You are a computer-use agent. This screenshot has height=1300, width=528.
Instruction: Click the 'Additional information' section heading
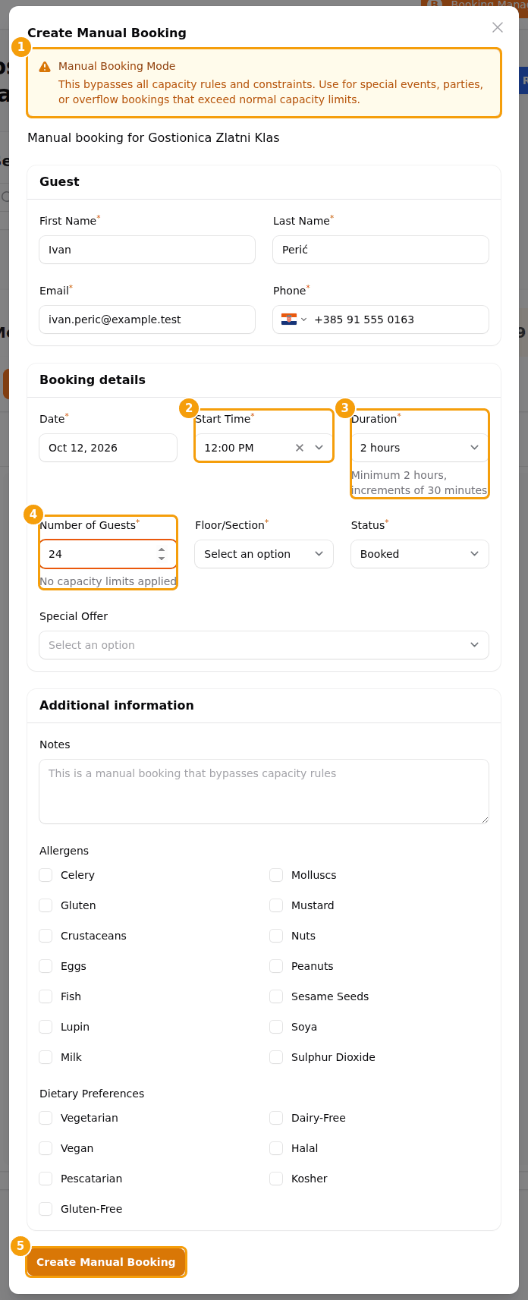pos(117,705)
